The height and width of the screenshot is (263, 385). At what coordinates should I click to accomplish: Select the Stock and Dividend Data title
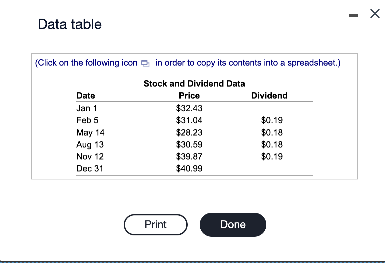(194, 84)
